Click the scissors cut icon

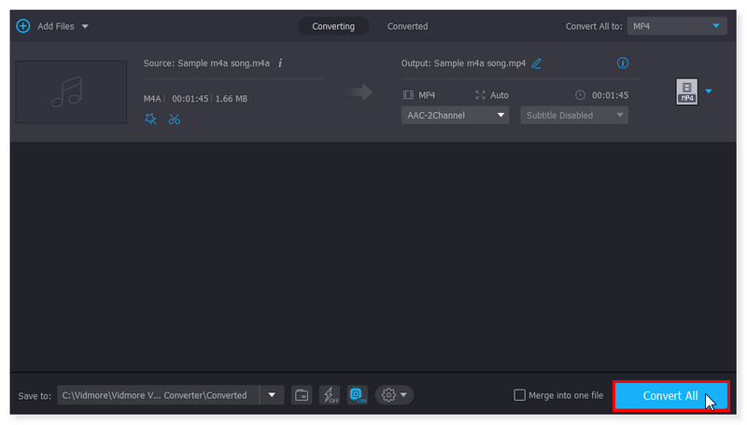pyautogui.click(x=175, y=119)
